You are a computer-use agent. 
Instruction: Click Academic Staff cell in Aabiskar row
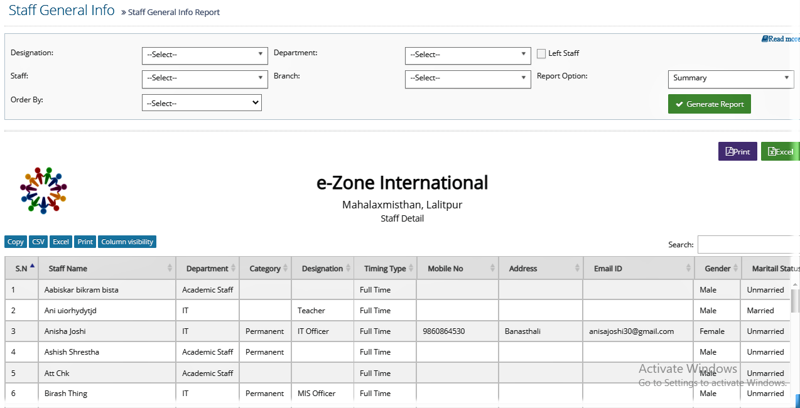208,290
